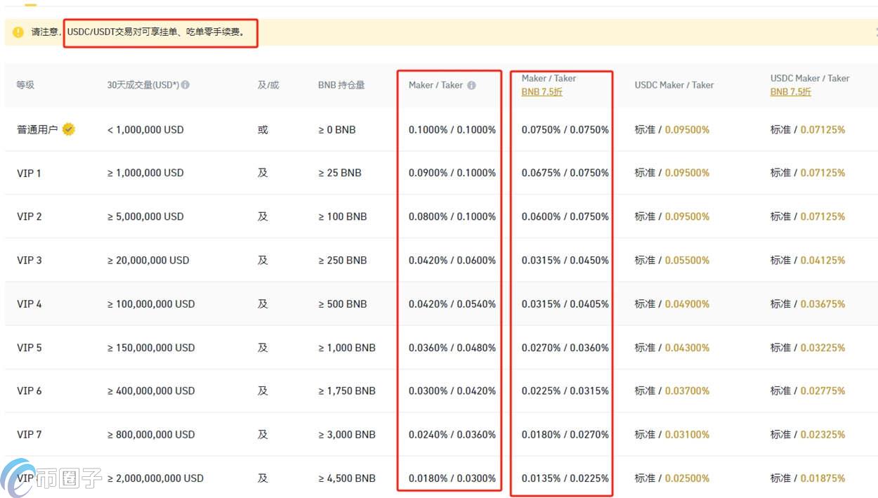
Task: Select the 0.0900% / 0.1000% fee cell
Action: pyautogui.click(x=452, y=173)
